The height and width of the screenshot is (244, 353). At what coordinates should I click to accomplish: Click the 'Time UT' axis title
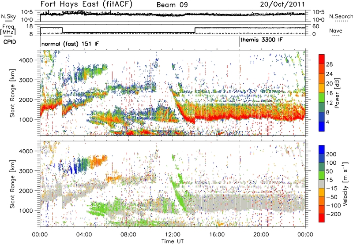click(x=173, y=241)
